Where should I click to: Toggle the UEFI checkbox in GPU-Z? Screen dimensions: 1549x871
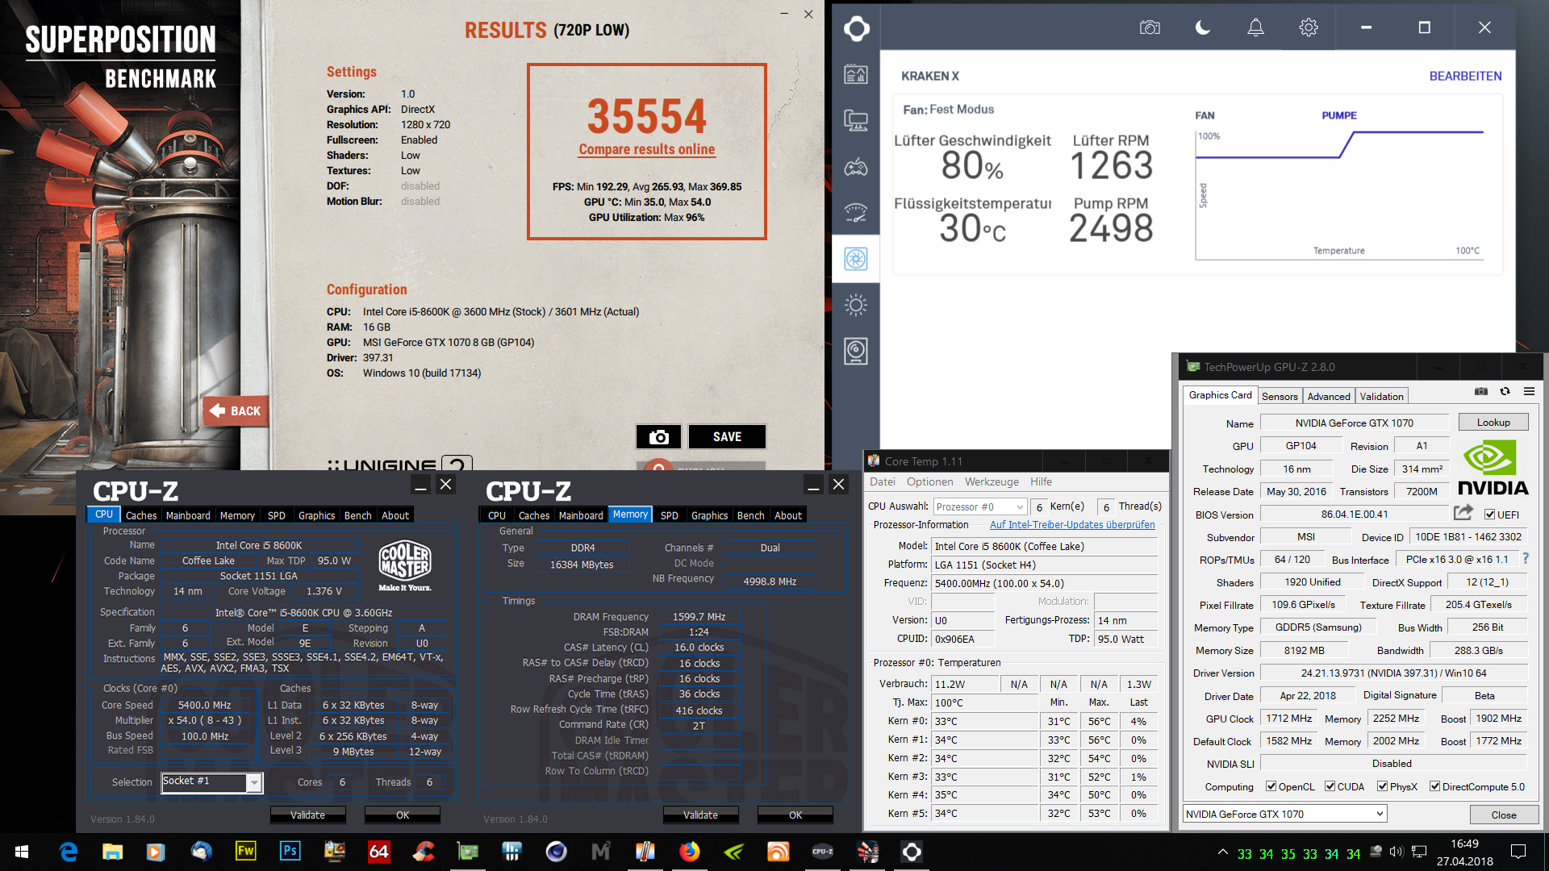coord(1489,515)
